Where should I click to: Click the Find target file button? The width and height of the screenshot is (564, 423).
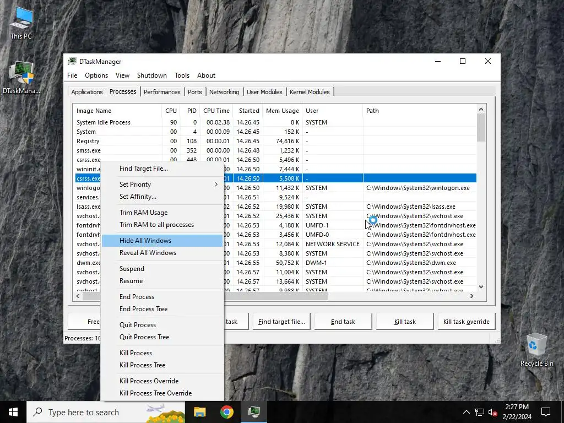(281, 322)
